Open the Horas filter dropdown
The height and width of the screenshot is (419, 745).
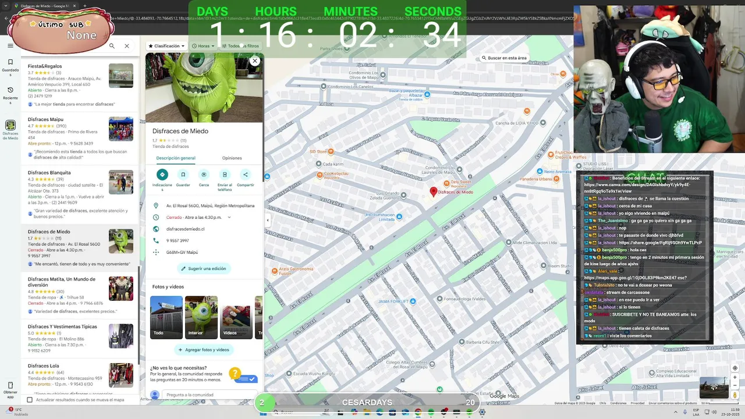(203, 46)
